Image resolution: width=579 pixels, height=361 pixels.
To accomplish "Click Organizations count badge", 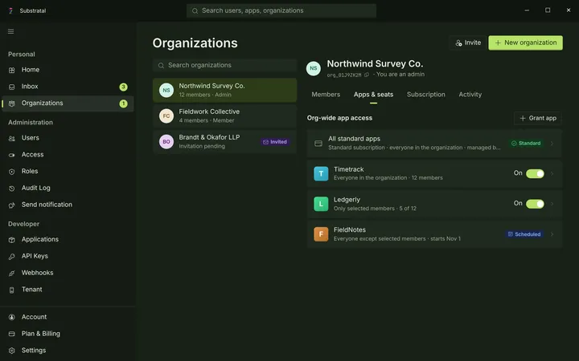I will (x=123, y=103).
